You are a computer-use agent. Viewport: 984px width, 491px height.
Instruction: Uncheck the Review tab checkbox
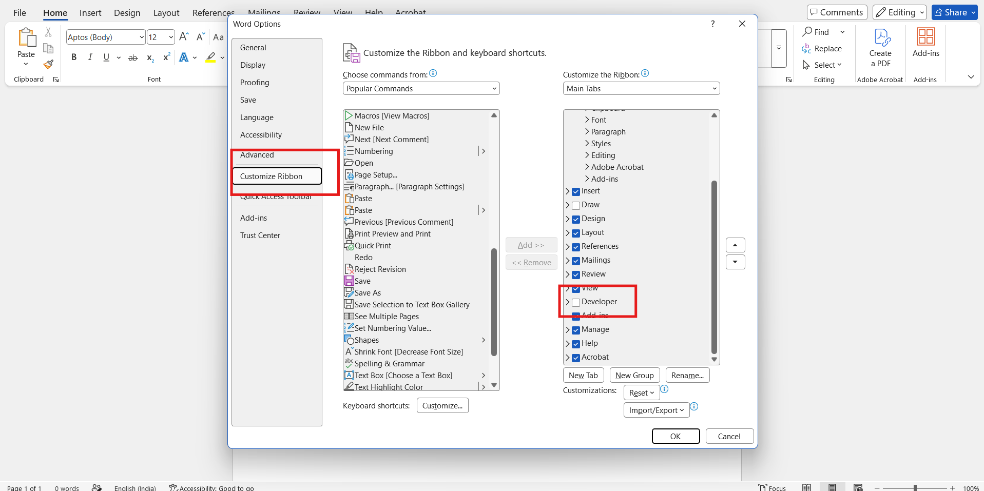(x=576, y=275)
